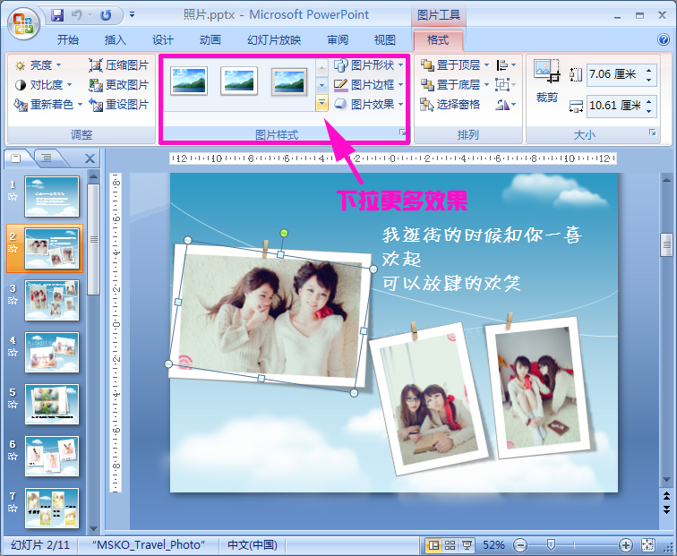Switch to the 设计 tab

(x=163, y=40)
